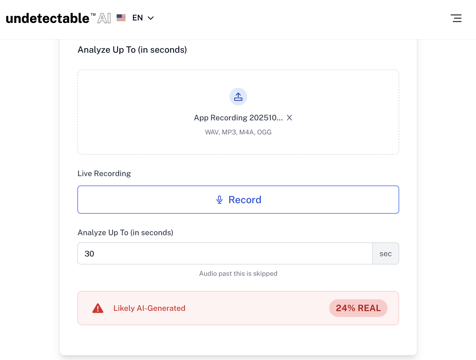The height and width of the screenshot is (360, 476).
Task: Click the Audio past this is skipped hint
Action: tap(238, 274)
